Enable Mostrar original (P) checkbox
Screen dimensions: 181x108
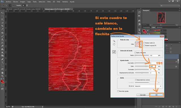tap(144, 46)
